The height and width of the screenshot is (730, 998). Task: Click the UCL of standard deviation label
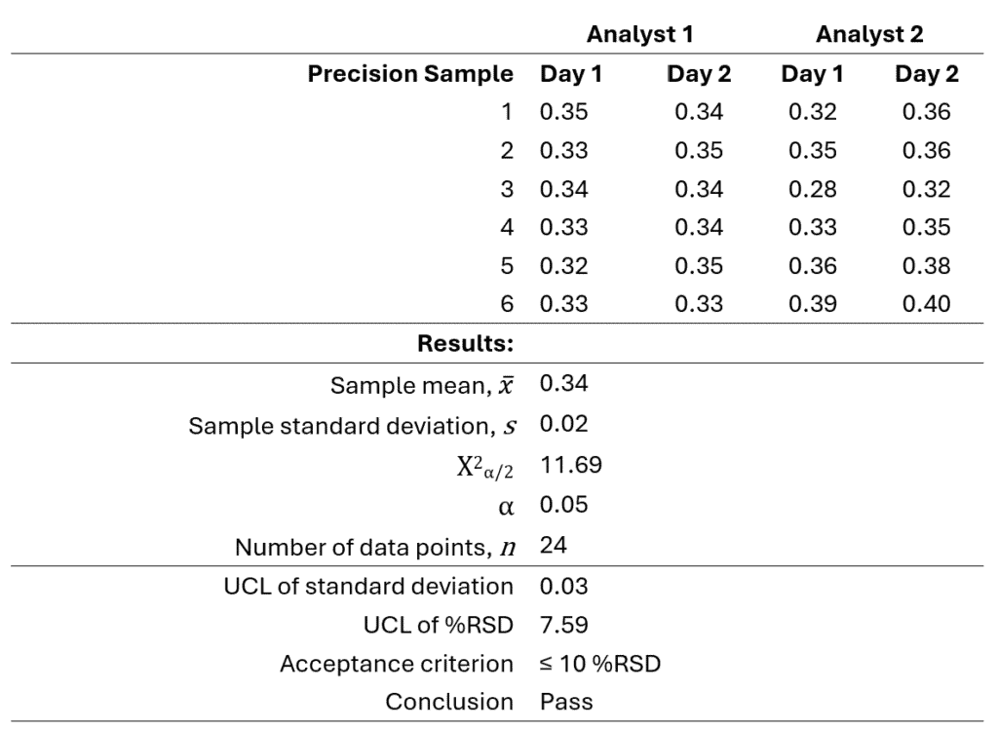point(367,586)
